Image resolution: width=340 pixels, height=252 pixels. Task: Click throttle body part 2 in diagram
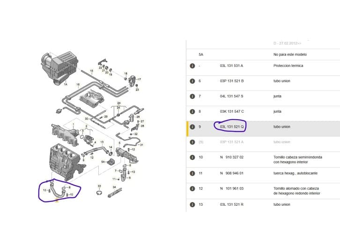pyautogui.click(x=88, y=138)
